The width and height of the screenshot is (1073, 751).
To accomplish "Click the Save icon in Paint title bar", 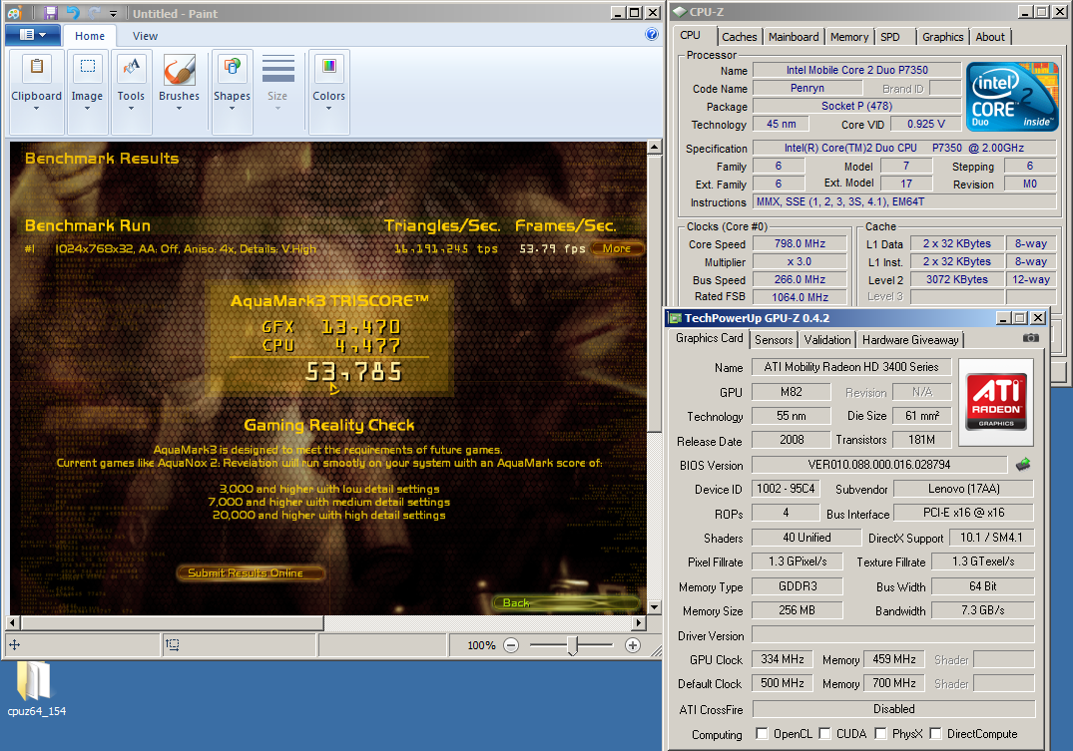I will coord(51,13).
